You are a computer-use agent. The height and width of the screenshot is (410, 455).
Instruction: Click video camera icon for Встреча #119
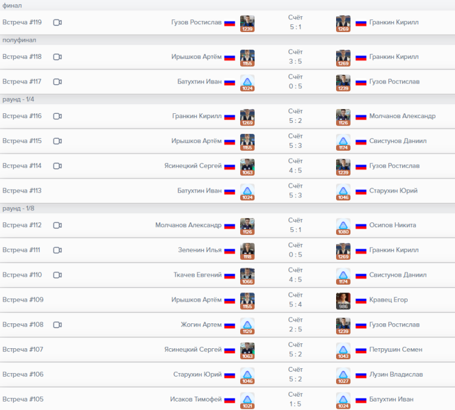click(58, 23)
